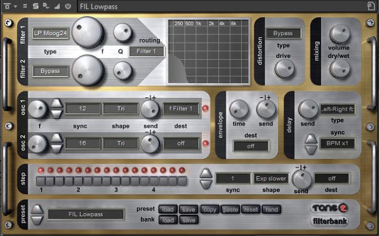Click the osc 2 up arrow
This screenshot has width=379, height=236.
(x=57, y=138)
